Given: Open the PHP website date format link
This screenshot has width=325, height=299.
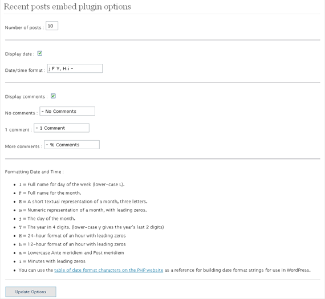Looking at the screenshot, I should pyautogui.click(x=108, y=270).
